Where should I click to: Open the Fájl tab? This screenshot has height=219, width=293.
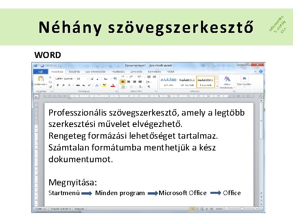pos(41,72)
